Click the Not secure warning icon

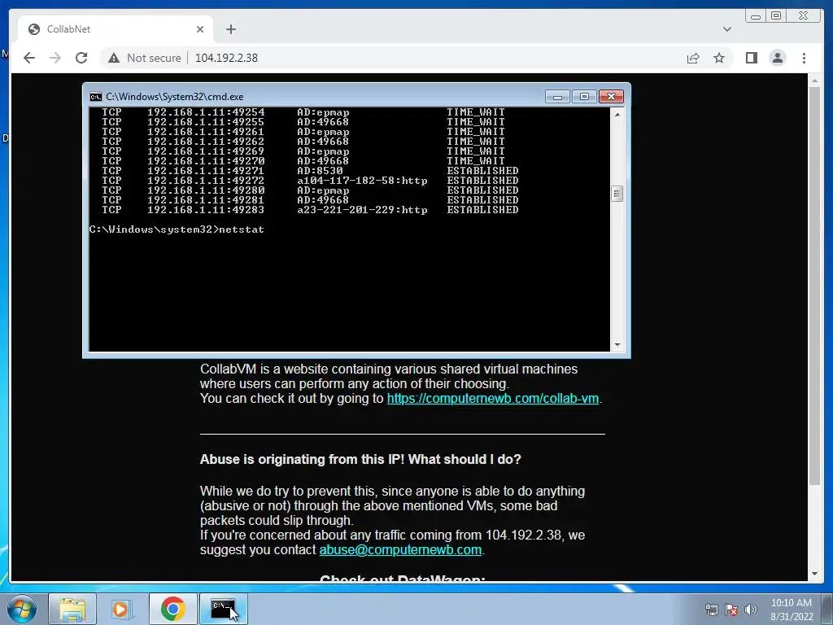pyautogui.click(x=114, y=58)
